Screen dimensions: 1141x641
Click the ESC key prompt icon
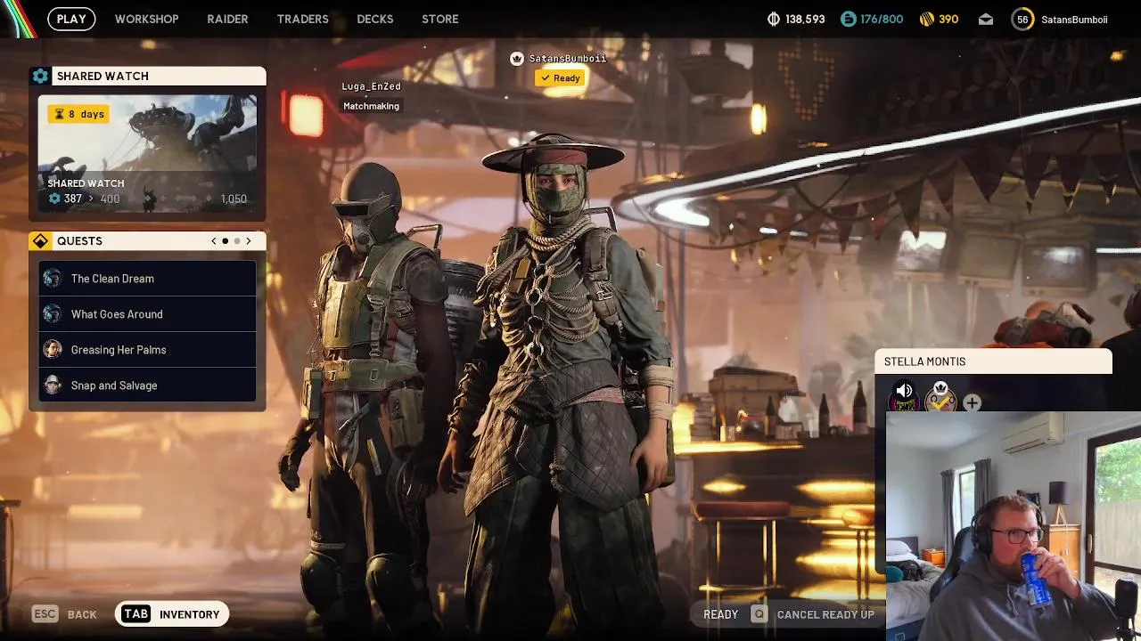click(x=45, y=614)
